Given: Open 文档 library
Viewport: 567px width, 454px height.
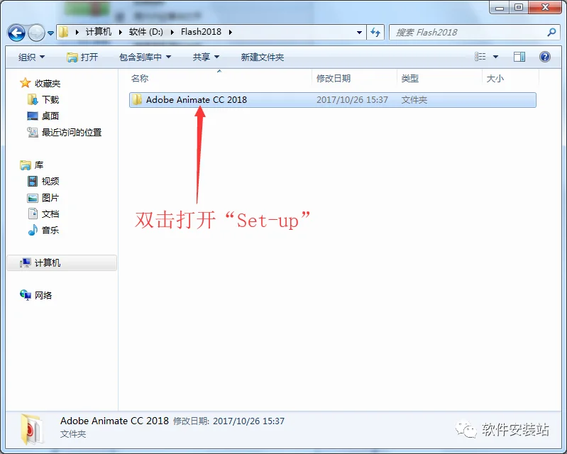Looking at the screenshot, I should (50, 214).
